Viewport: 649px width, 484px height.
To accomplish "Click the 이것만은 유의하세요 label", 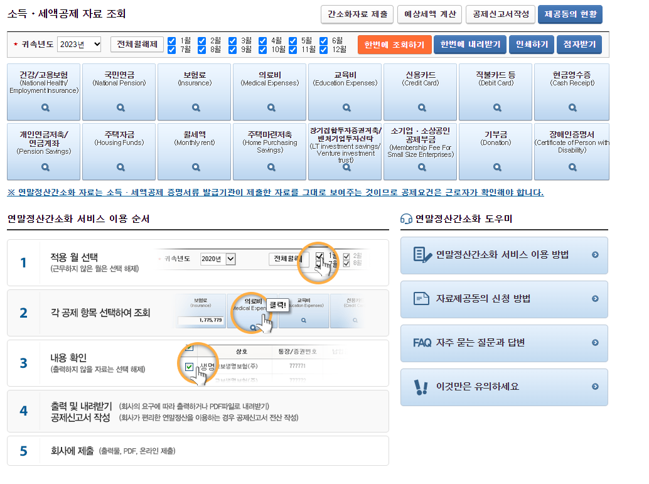I will tap(477, 386).
